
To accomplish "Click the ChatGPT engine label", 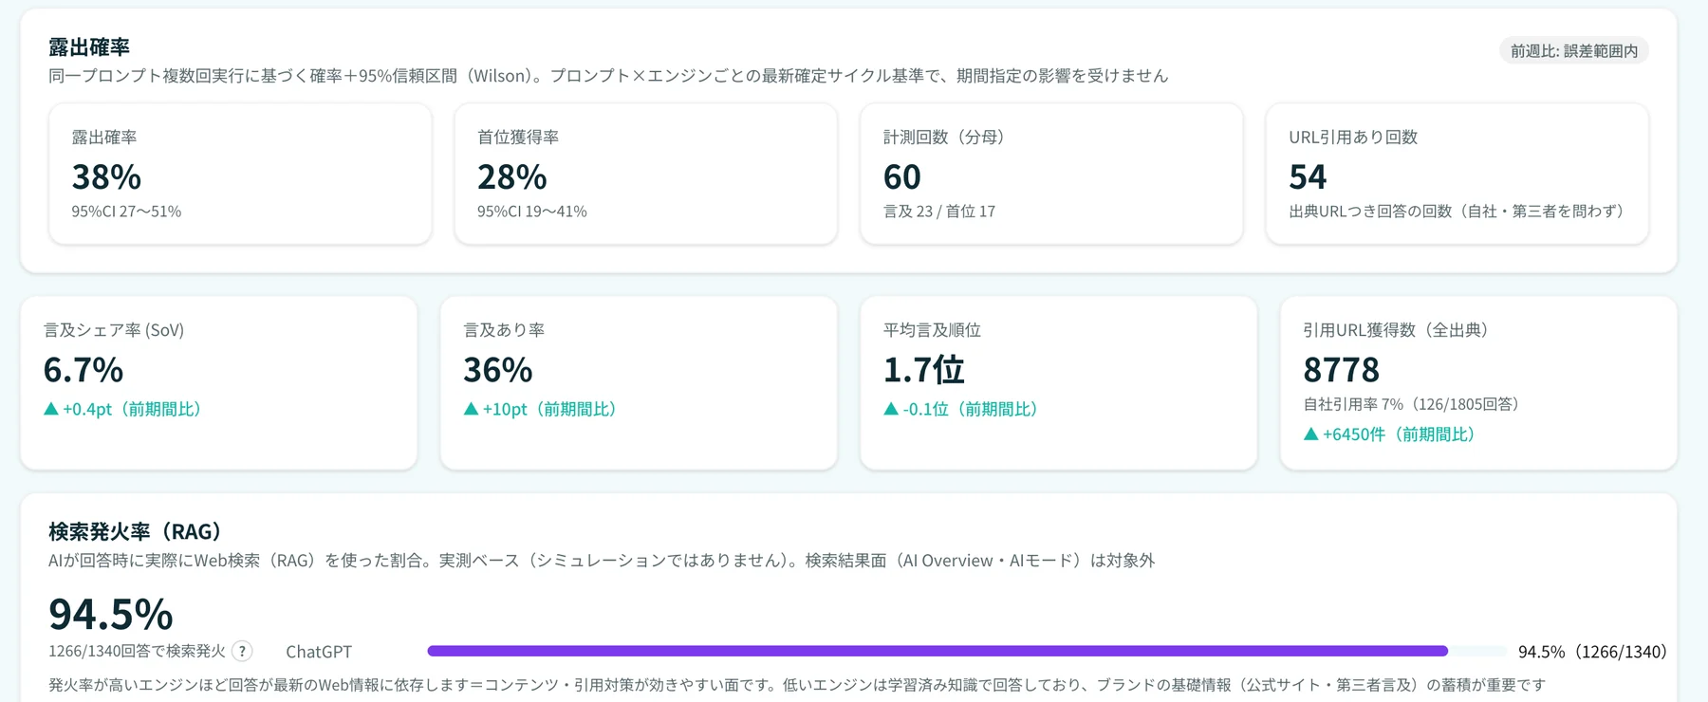I will click(x=319, y=652).
